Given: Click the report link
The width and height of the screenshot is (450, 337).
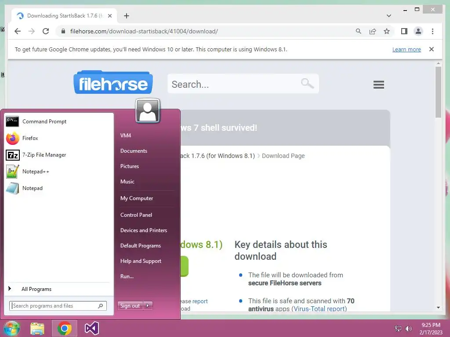Looking at the screenshot, I should point(200,301).
